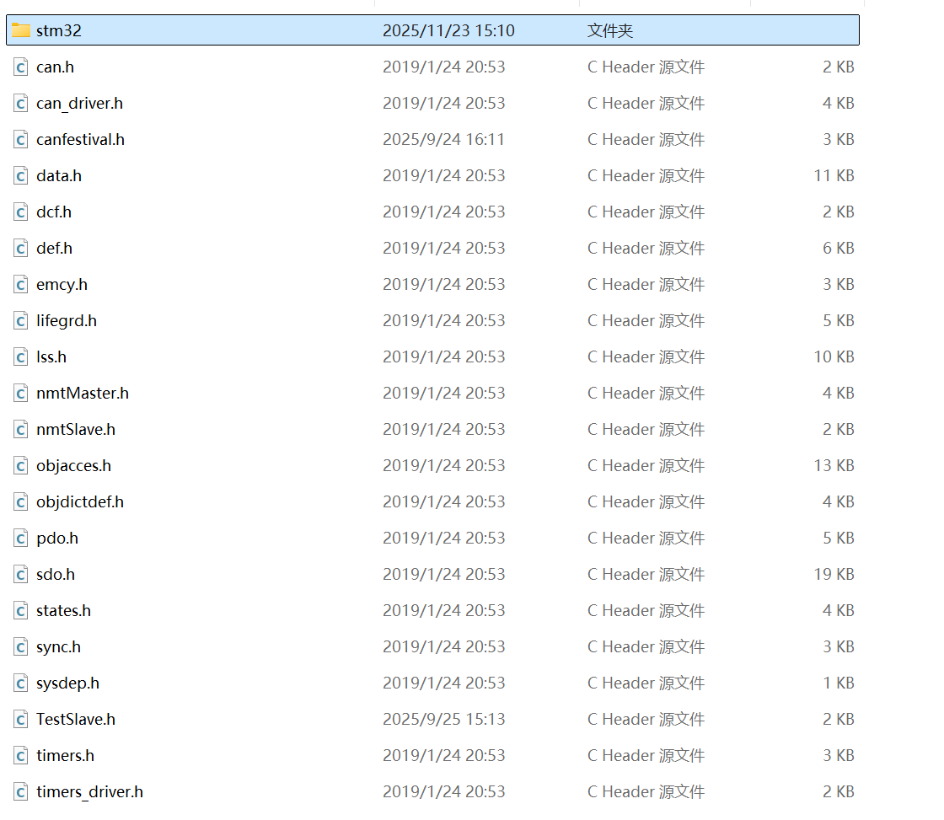Select the file name timers.h
The image size is (944, 820).
coord(65,756)
